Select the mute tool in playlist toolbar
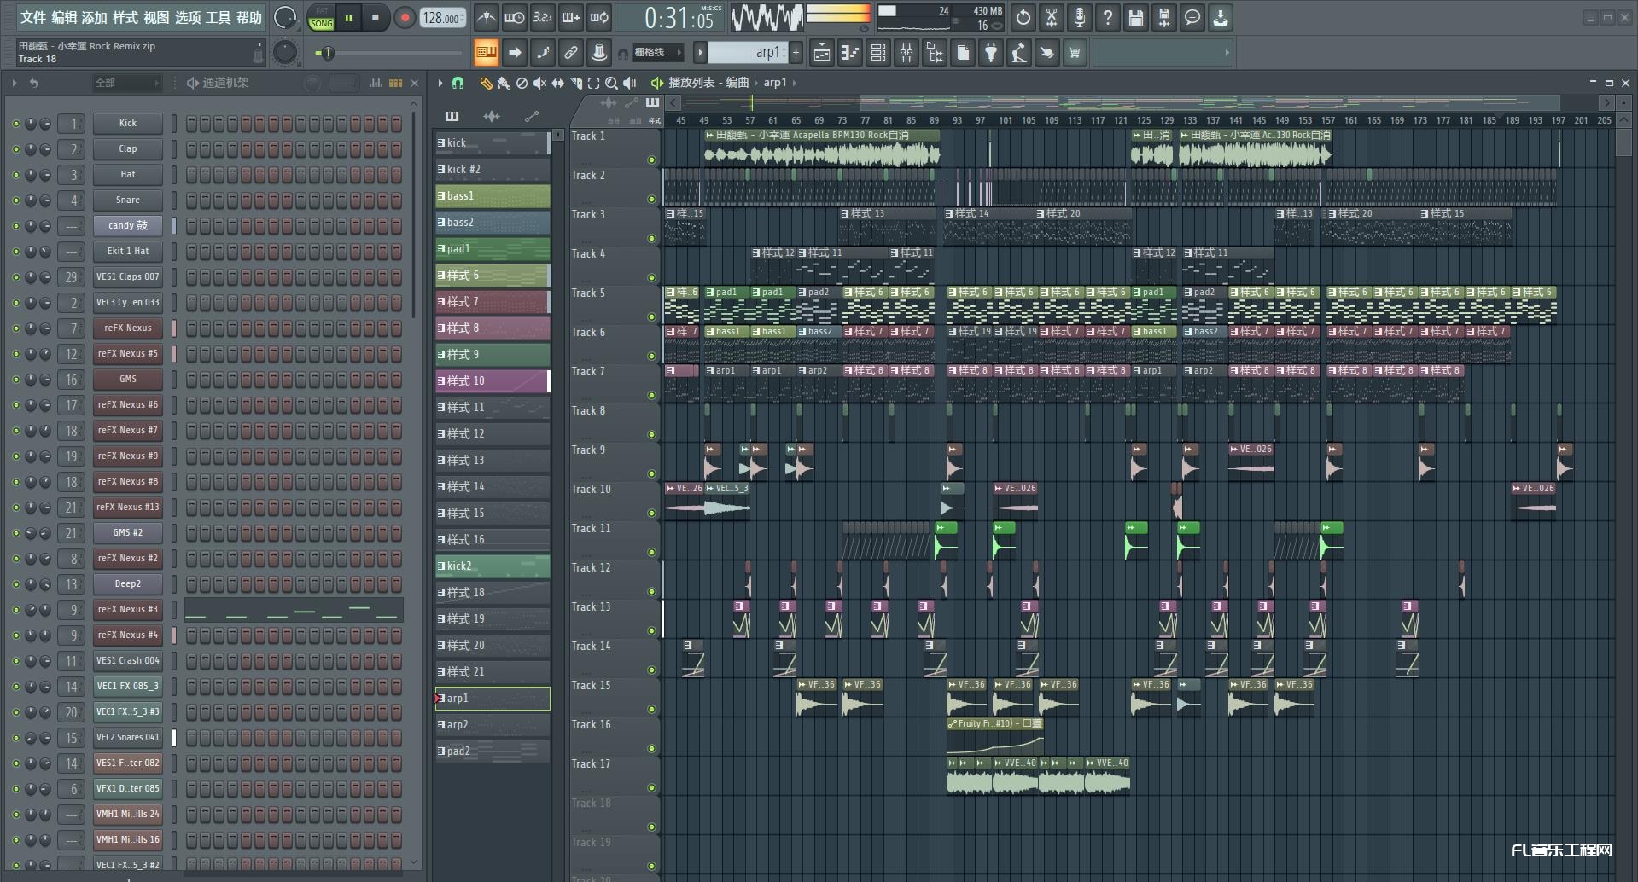This screenshot has width=1638, height=882. [539, 83]
